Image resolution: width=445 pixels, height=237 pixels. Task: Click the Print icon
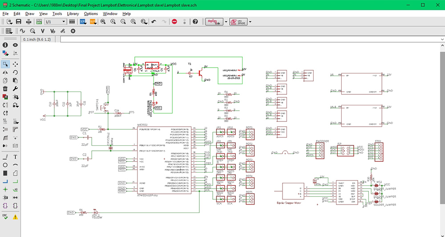[x=28, y=21]
